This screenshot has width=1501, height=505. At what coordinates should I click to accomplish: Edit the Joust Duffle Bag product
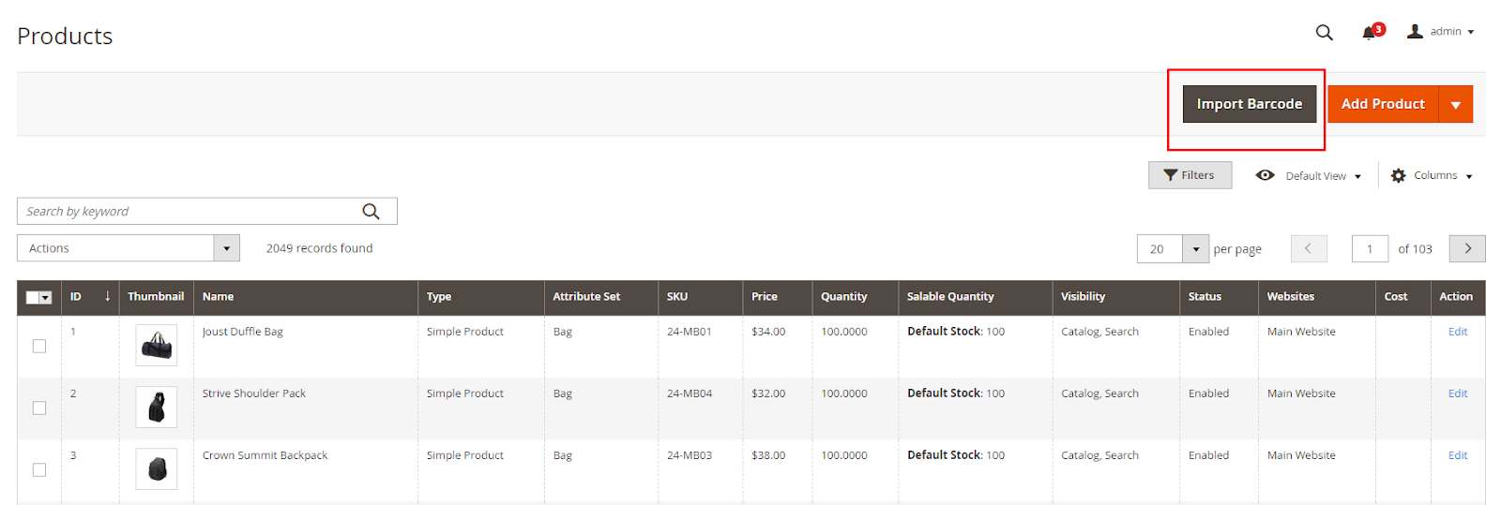click(1457, 332)
